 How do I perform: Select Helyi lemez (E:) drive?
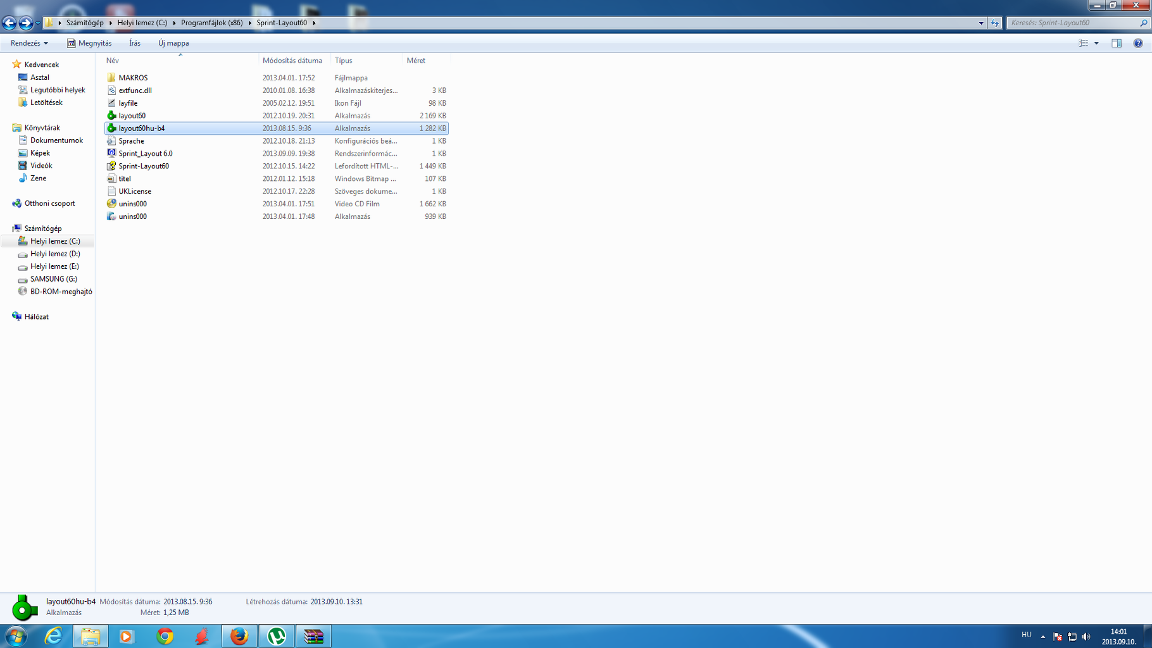[x=54, y=266]
